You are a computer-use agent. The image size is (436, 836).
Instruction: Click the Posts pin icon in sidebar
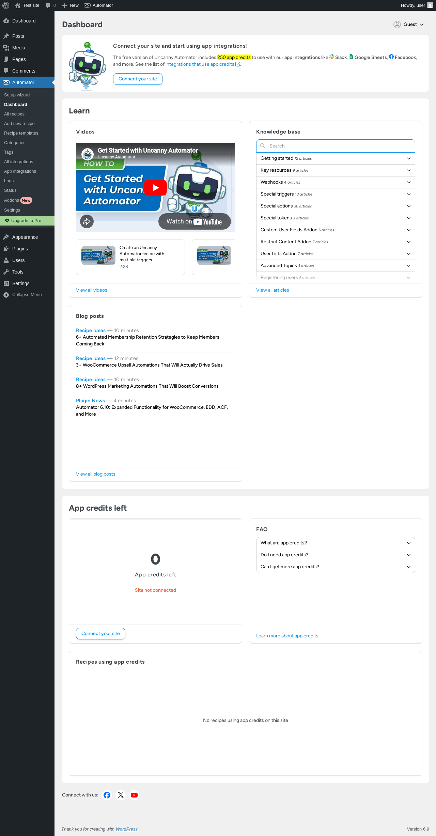(x=6, y=36)
